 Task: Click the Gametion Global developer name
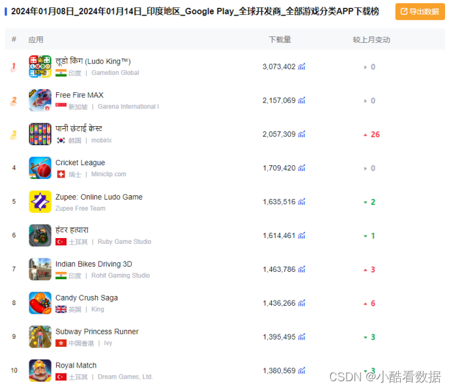(115, 73)
